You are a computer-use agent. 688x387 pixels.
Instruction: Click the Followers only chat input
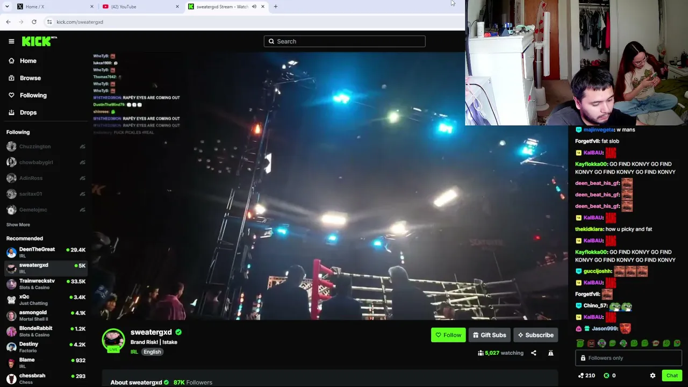(x=628, y=358)
